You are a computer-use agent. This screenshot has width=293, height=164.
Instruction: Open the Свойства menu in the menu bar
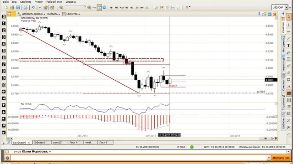(26, 2)
